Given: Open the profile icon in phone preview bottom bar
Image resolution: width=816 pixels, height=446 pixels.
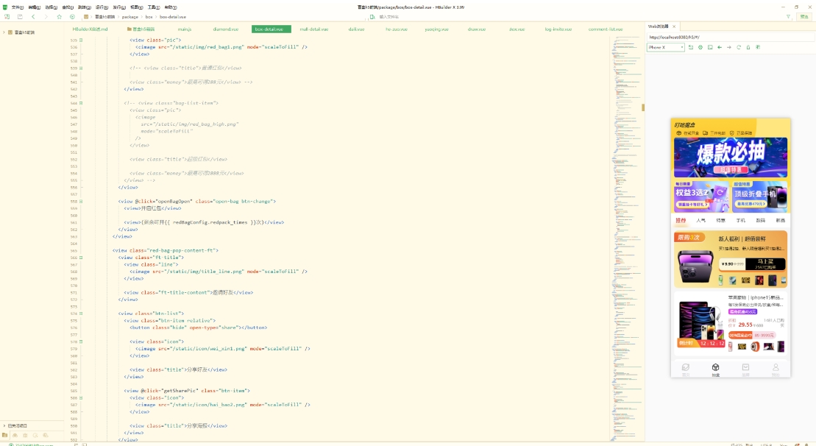Looking at the screenshot, I should [x=775, y=369].
